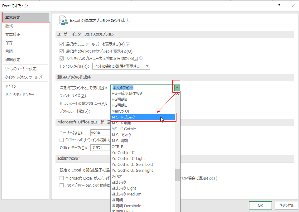Screen dimensions: 299x212
Task: Toggle Office へのサインイン状態 checkbox
Action: pyautogui.click(x=62, y=140)
